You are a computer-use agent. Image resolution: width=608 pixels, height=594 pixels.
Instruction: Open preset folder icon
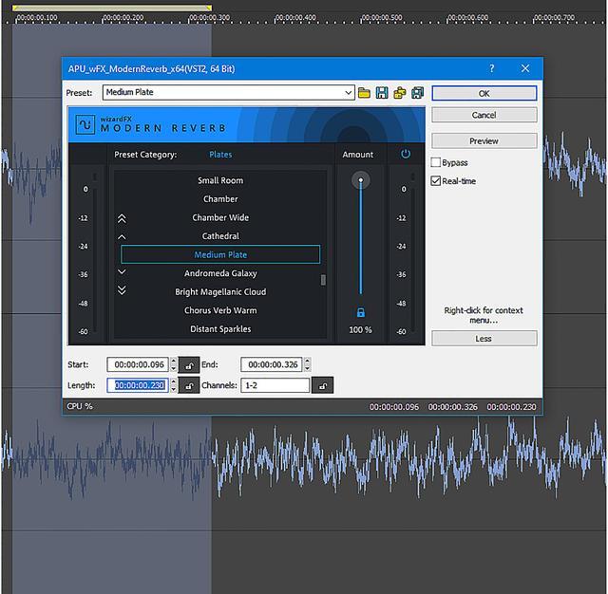364,93
